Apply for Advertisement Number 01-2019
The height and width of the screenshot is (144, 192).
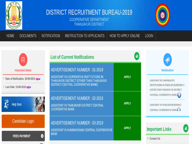pos(127,77)
